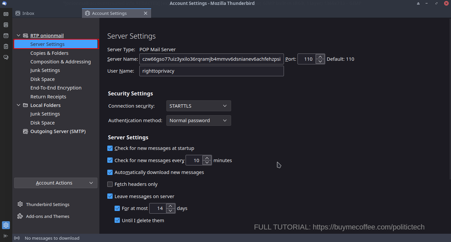Open the Address Book space icon
Viewport: 451px width, 242px height.
[x=6, y=25]
